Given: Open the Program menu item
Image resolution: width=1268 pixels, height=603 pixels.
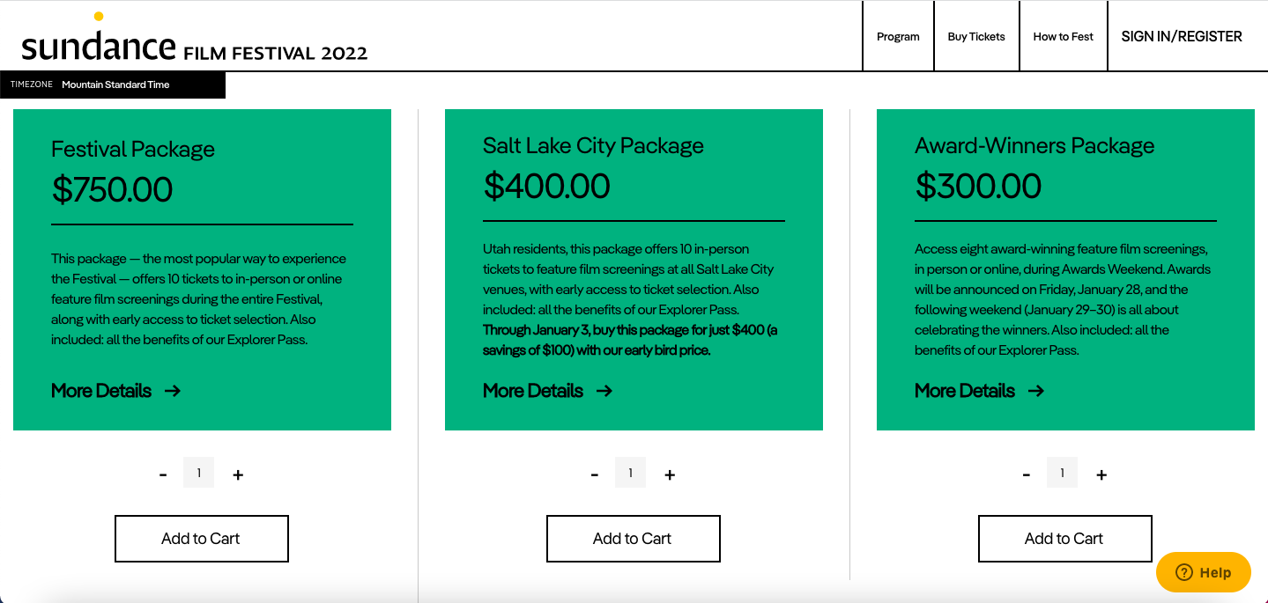Looking at the screenshot, I should [897, 36].
